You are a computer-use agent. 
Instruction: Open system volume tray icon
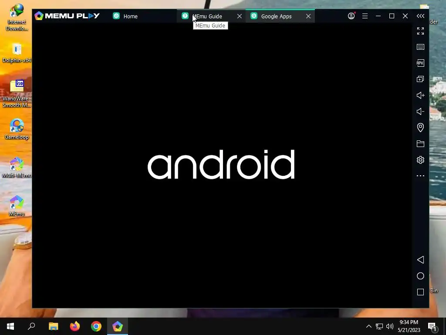click(x=390, y=326)
